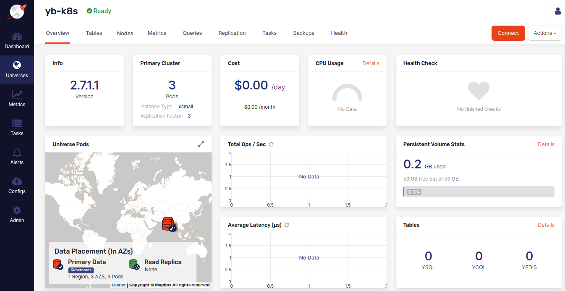Click the YugaByte rocket logo
The image size is (565, 291).
pyautogui.click(x=17, y=12)
